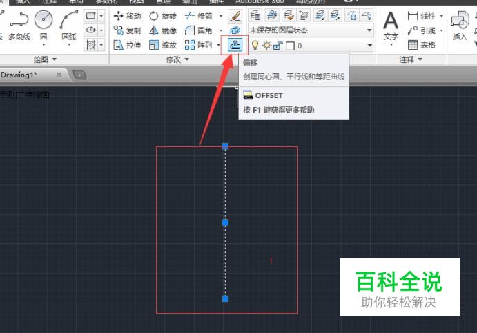Open the Layer Properties manager icon
This screenshot has height=333, width=477.
click(x=255, y=15)
